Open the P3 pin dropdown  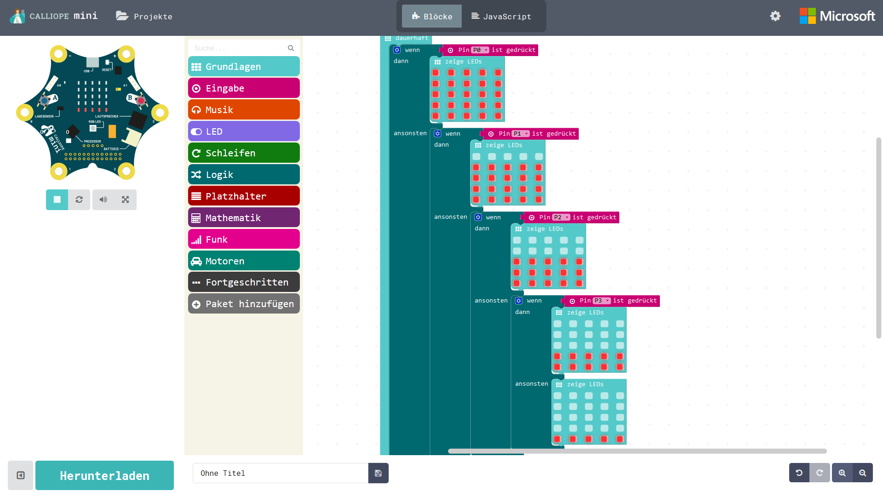coord(602,301)
